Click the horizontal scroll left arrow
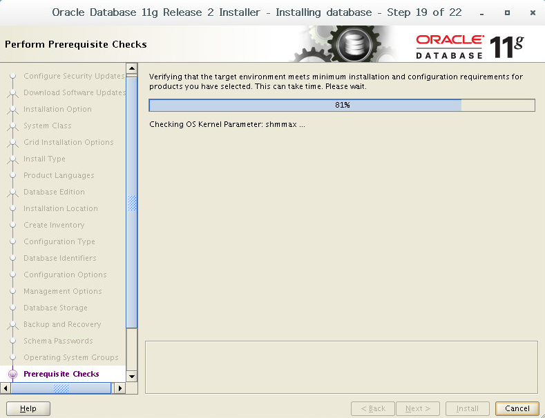Screen dimensions: 545x418 point(6,388)
